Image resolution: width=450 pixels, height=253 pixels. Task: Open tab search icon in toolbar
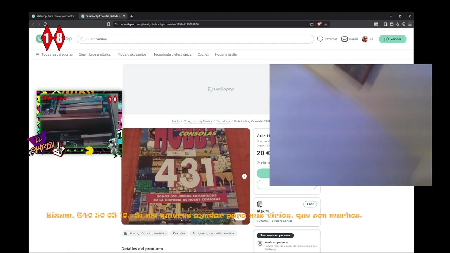pyautogui.click(x=376, y=24)
